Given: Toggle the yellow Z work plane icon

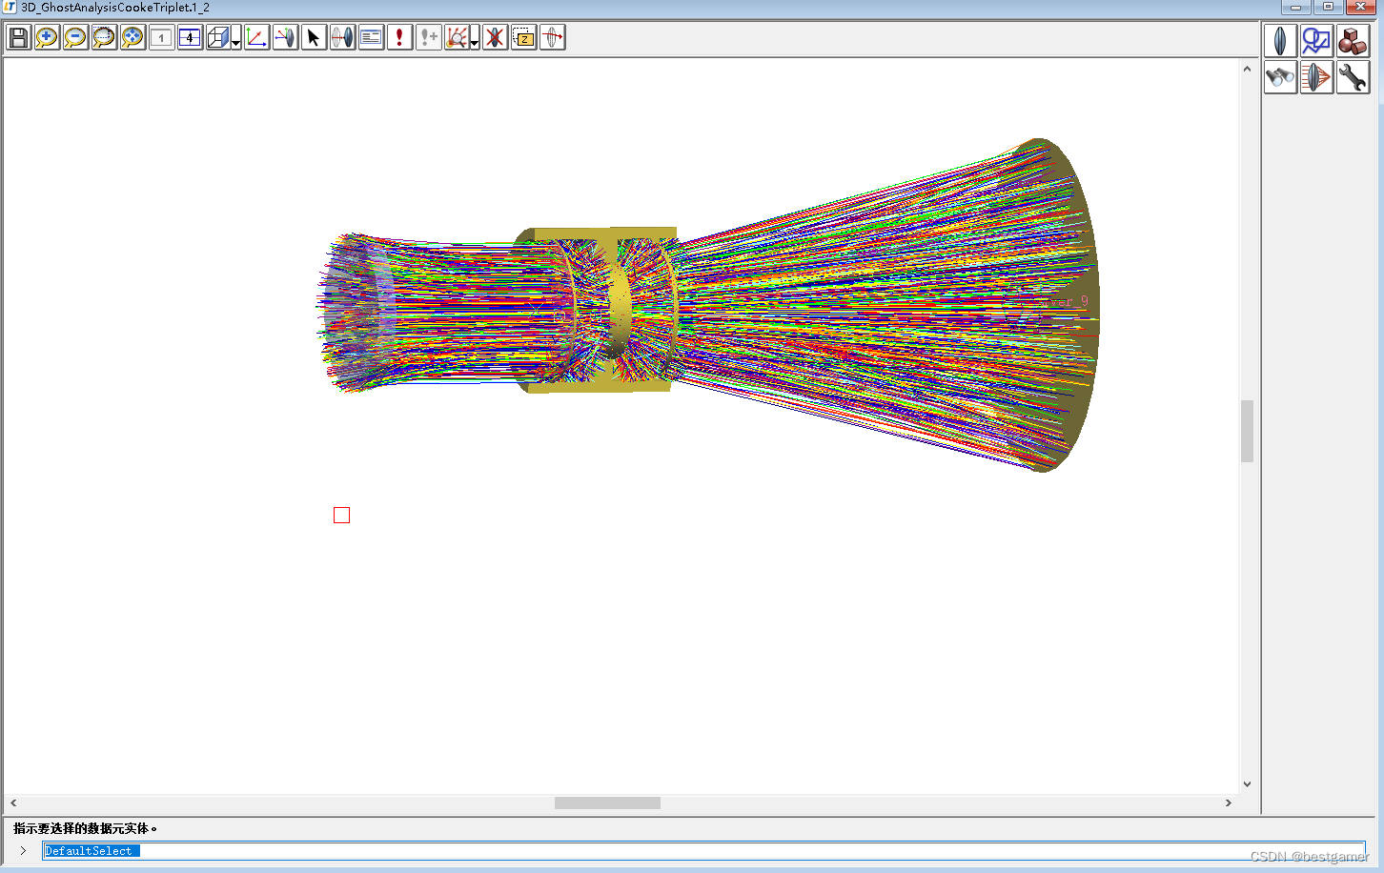Looking at the screenshot, I should (523, 37).
